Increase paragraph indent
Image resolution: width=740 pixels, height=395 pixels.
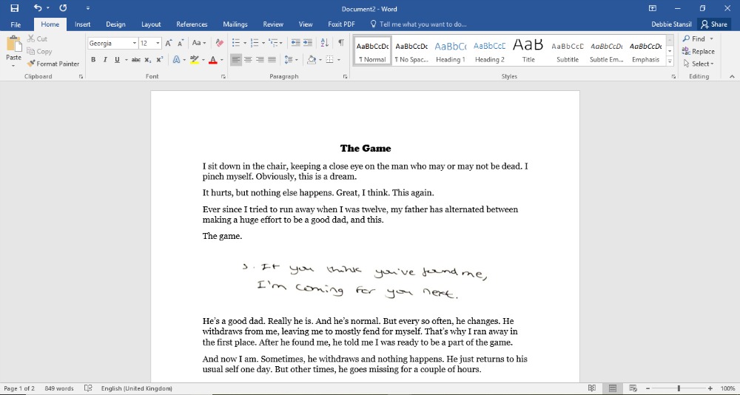(x=308, y=43)
